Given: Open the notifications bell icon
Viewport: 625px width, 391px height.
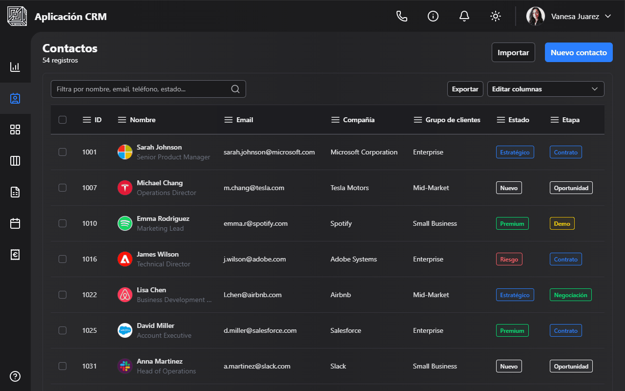Looking at the screenshot, I should coord(464,16).
